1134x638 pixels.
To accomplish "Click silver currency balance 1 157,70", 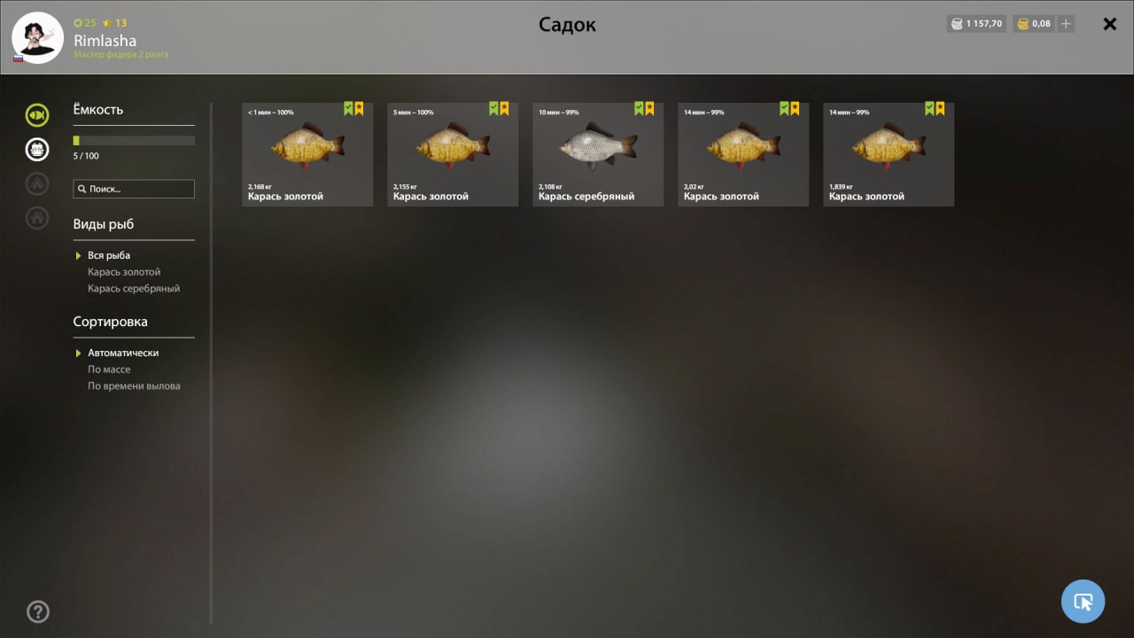I will click(976, 24).
